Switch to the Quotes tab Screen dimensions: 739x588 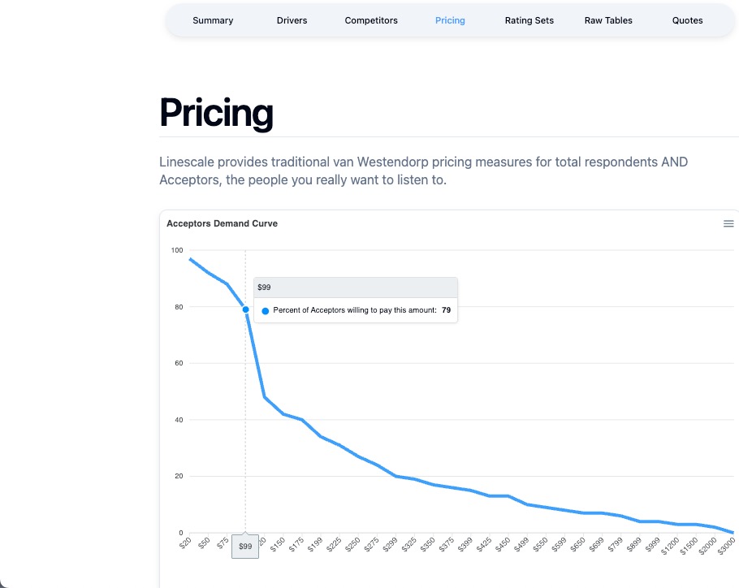pyautogui.click(x=687, y=20)
